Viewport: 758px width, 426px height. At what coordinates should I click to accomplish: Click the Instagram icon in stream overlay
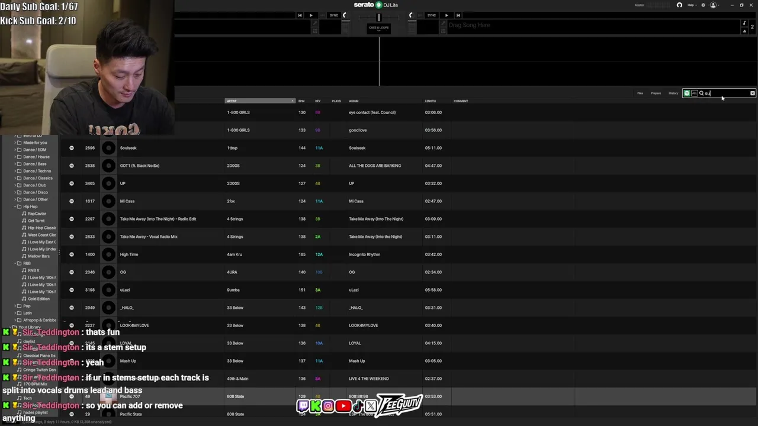(328, 406)
